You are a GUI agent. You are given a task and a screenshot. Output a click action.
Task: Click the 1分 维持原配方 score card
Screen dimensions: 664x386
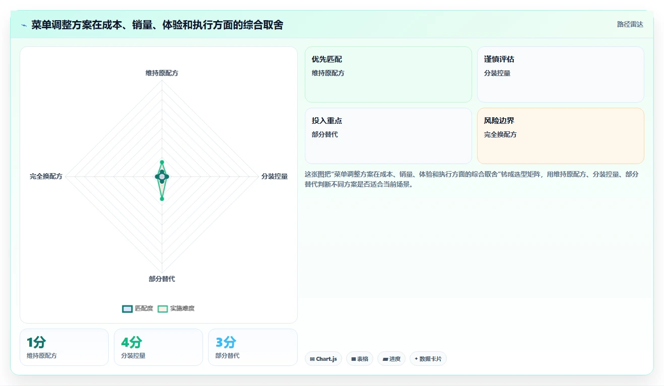pyautogui.click(x=64, y=347)
